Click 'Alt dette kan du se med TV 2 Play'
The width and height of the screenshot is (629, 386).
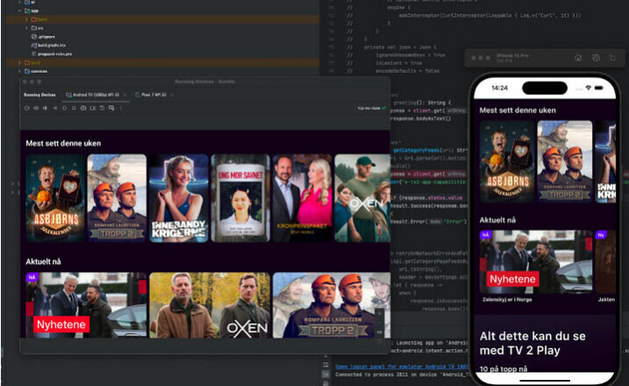(x=532, y=343)
